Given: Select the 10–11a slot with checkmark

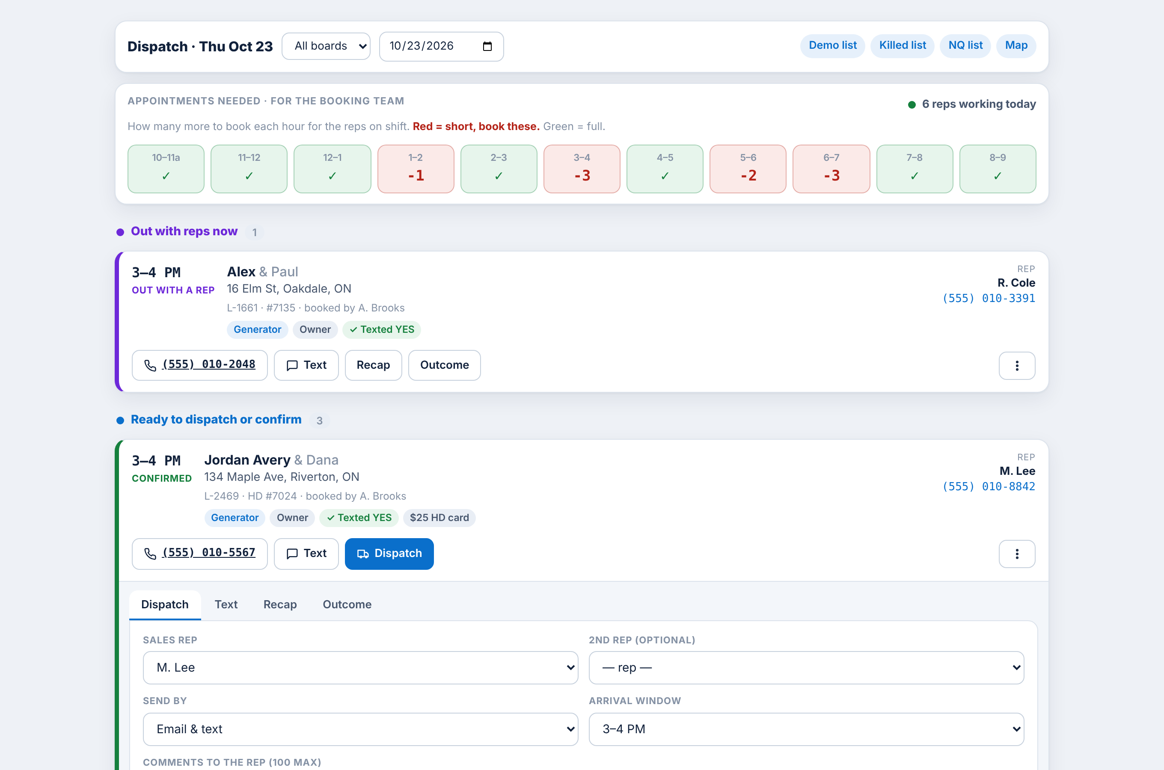Looking at the screenshot, I should click(x=166, y=169).
